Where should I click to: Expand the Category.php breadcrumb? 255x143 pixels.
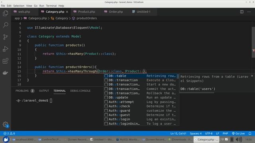tap(35, 18)
